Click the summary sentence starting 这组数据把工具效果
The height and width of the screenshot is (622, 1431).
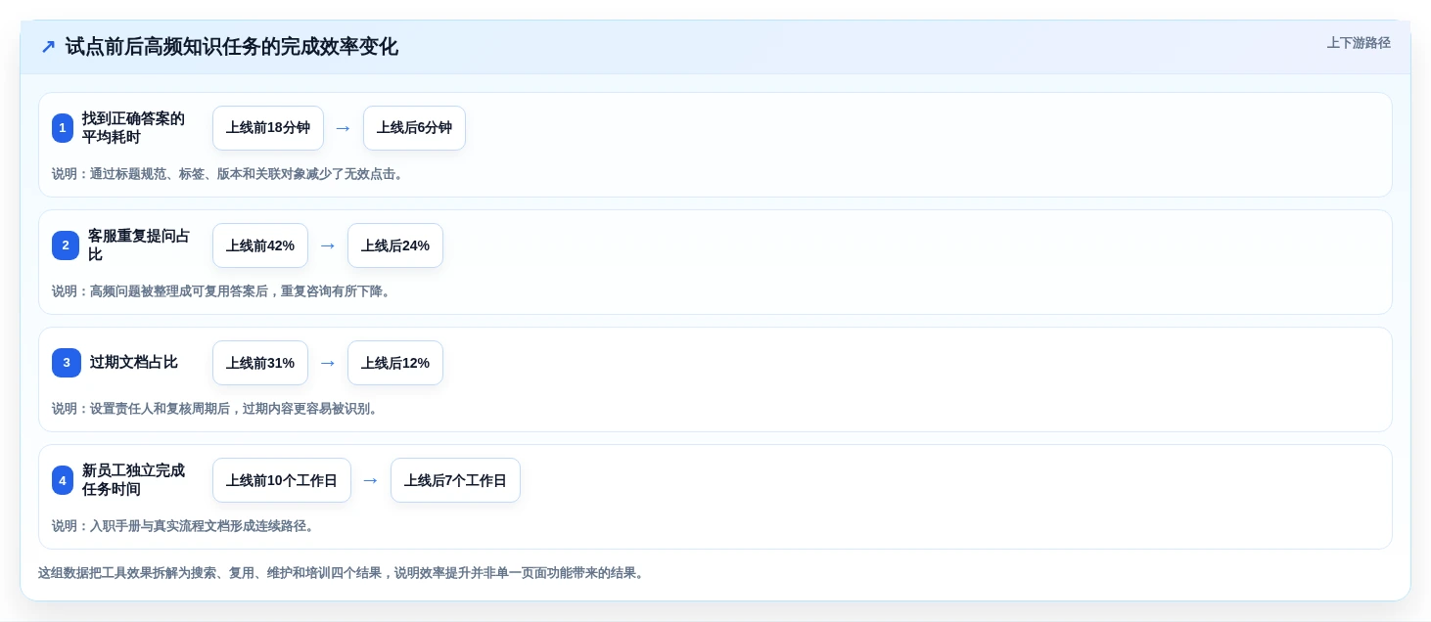point(343,573)
